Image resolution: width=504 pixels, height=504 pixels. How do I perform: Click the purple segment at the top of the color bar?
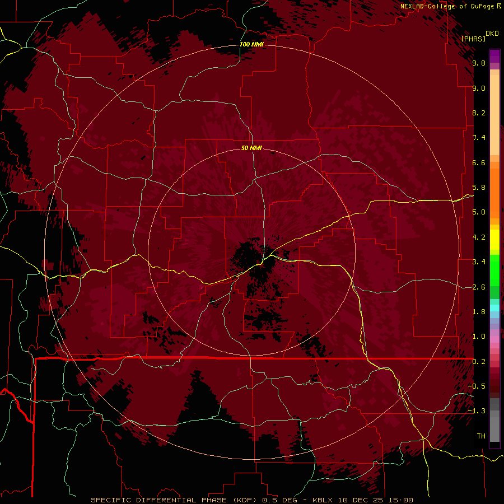coord(494,56)
